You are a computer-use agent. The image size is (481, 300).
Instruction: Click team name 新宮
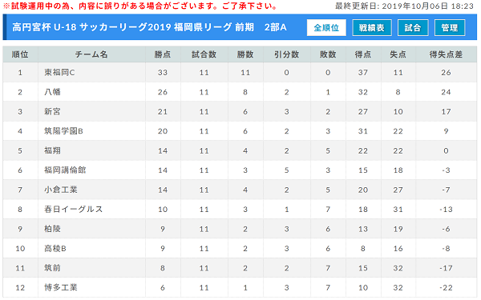(52, 112)
